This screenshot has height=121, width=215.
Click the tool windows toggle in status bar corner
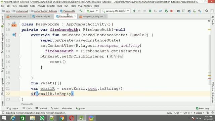3,113
